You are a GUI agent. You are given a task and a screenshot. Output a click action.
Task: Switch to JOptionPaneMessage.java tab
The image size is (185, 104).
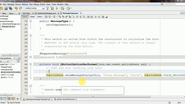(47, 13)
